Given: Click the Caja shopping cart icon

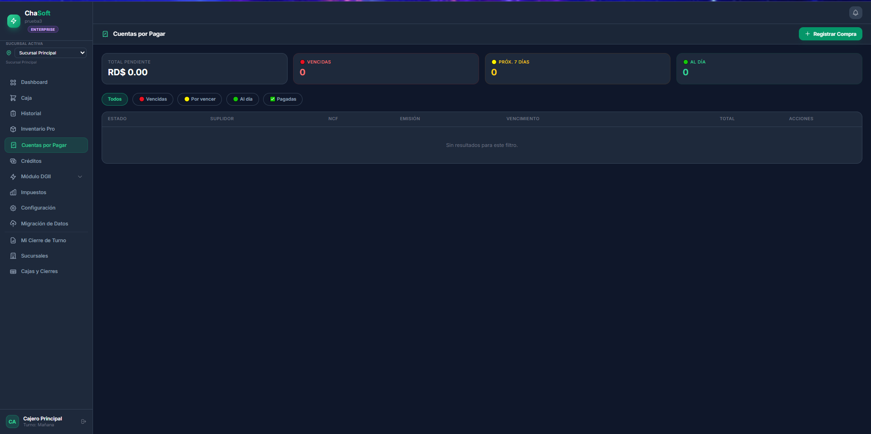Looking at the screenshot, I should [x=13, y=98].
